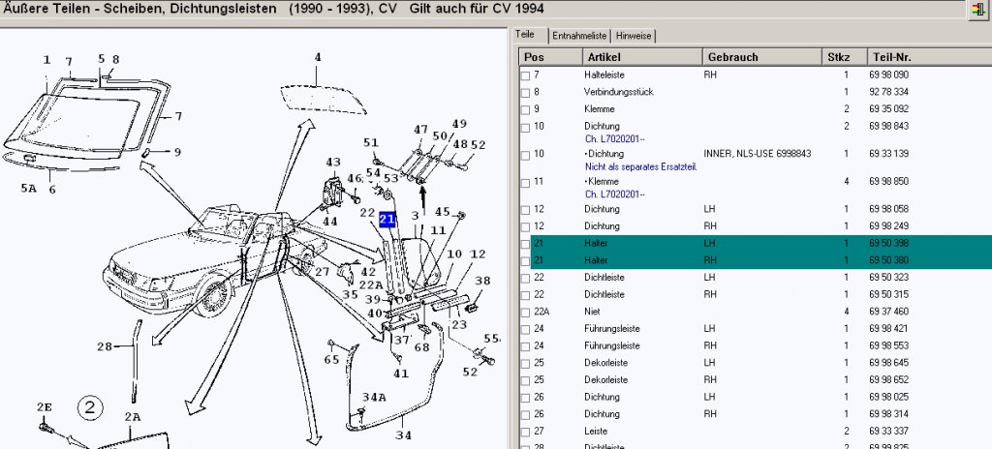
Task: Click the Gebrauch column header
Action: pos(761,57)
